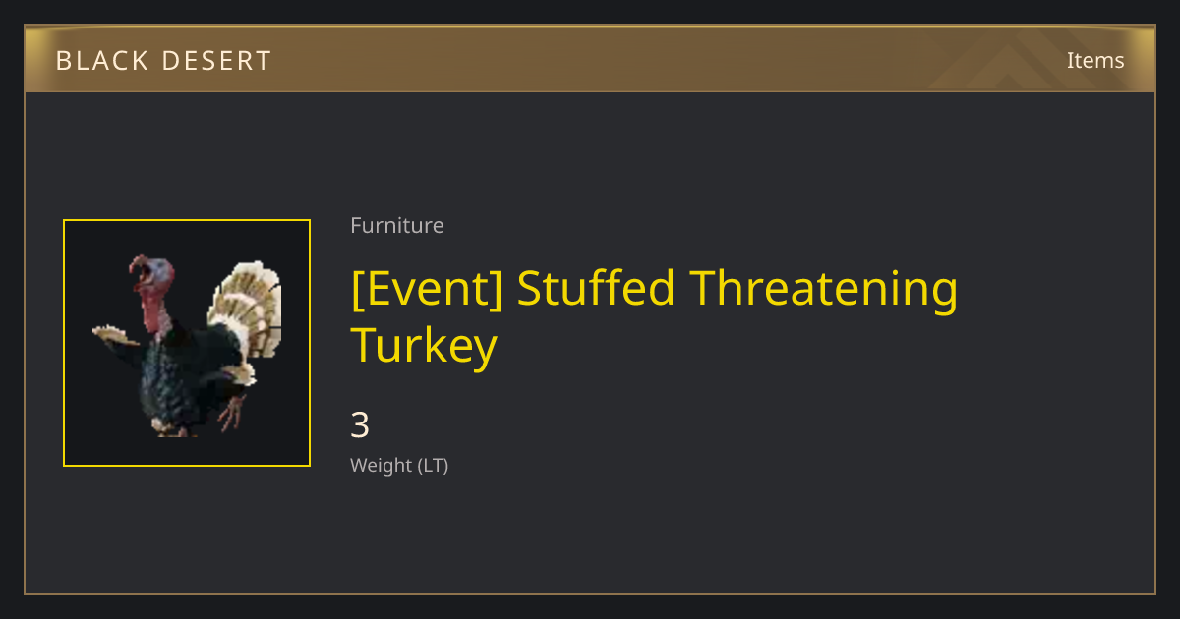
Task: Go to the BLACK DESERT home title
Action: point(163,60)
